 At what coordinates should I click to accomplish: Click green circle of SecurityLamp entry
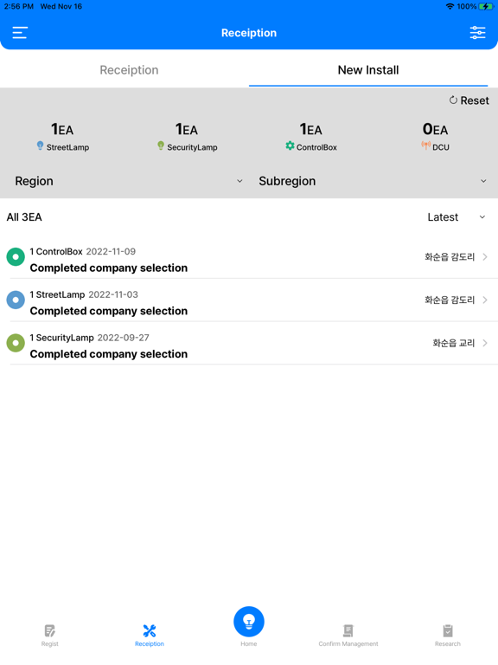(16, 343)
